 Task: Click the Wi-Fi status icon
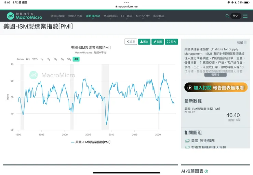(229, 2)
